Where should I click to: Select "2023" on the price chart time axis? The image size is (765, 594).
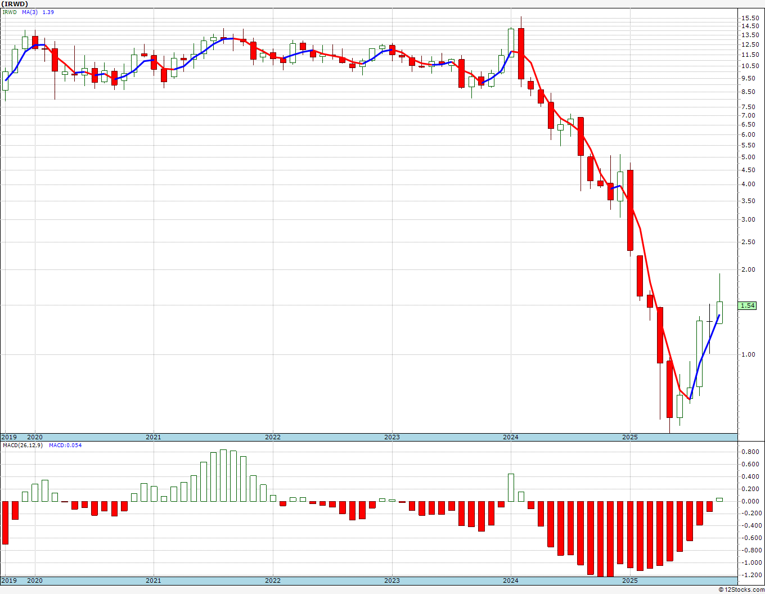392,437
